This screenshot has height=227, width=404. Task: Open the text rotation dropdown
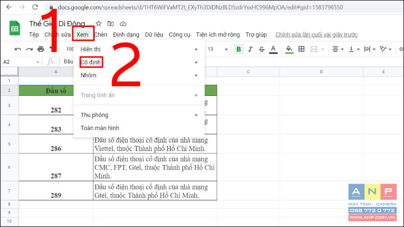tap(386, 49)
